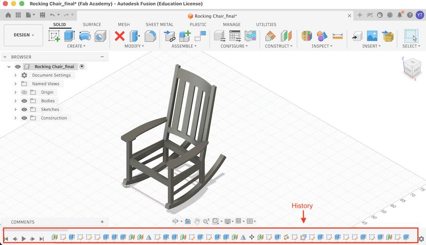The width and height of the screenshot is (426, 245).
Task: Switch to the PLASTIC tab
Action: point(198,24)
